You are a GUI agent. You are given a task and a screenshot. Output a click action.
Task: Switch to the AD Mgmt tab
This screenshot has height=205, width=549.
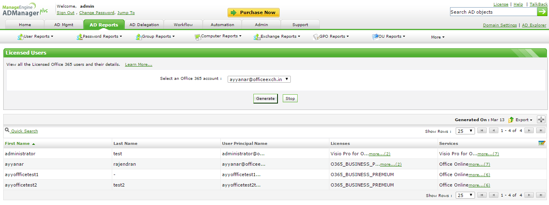tap(64, 24)
